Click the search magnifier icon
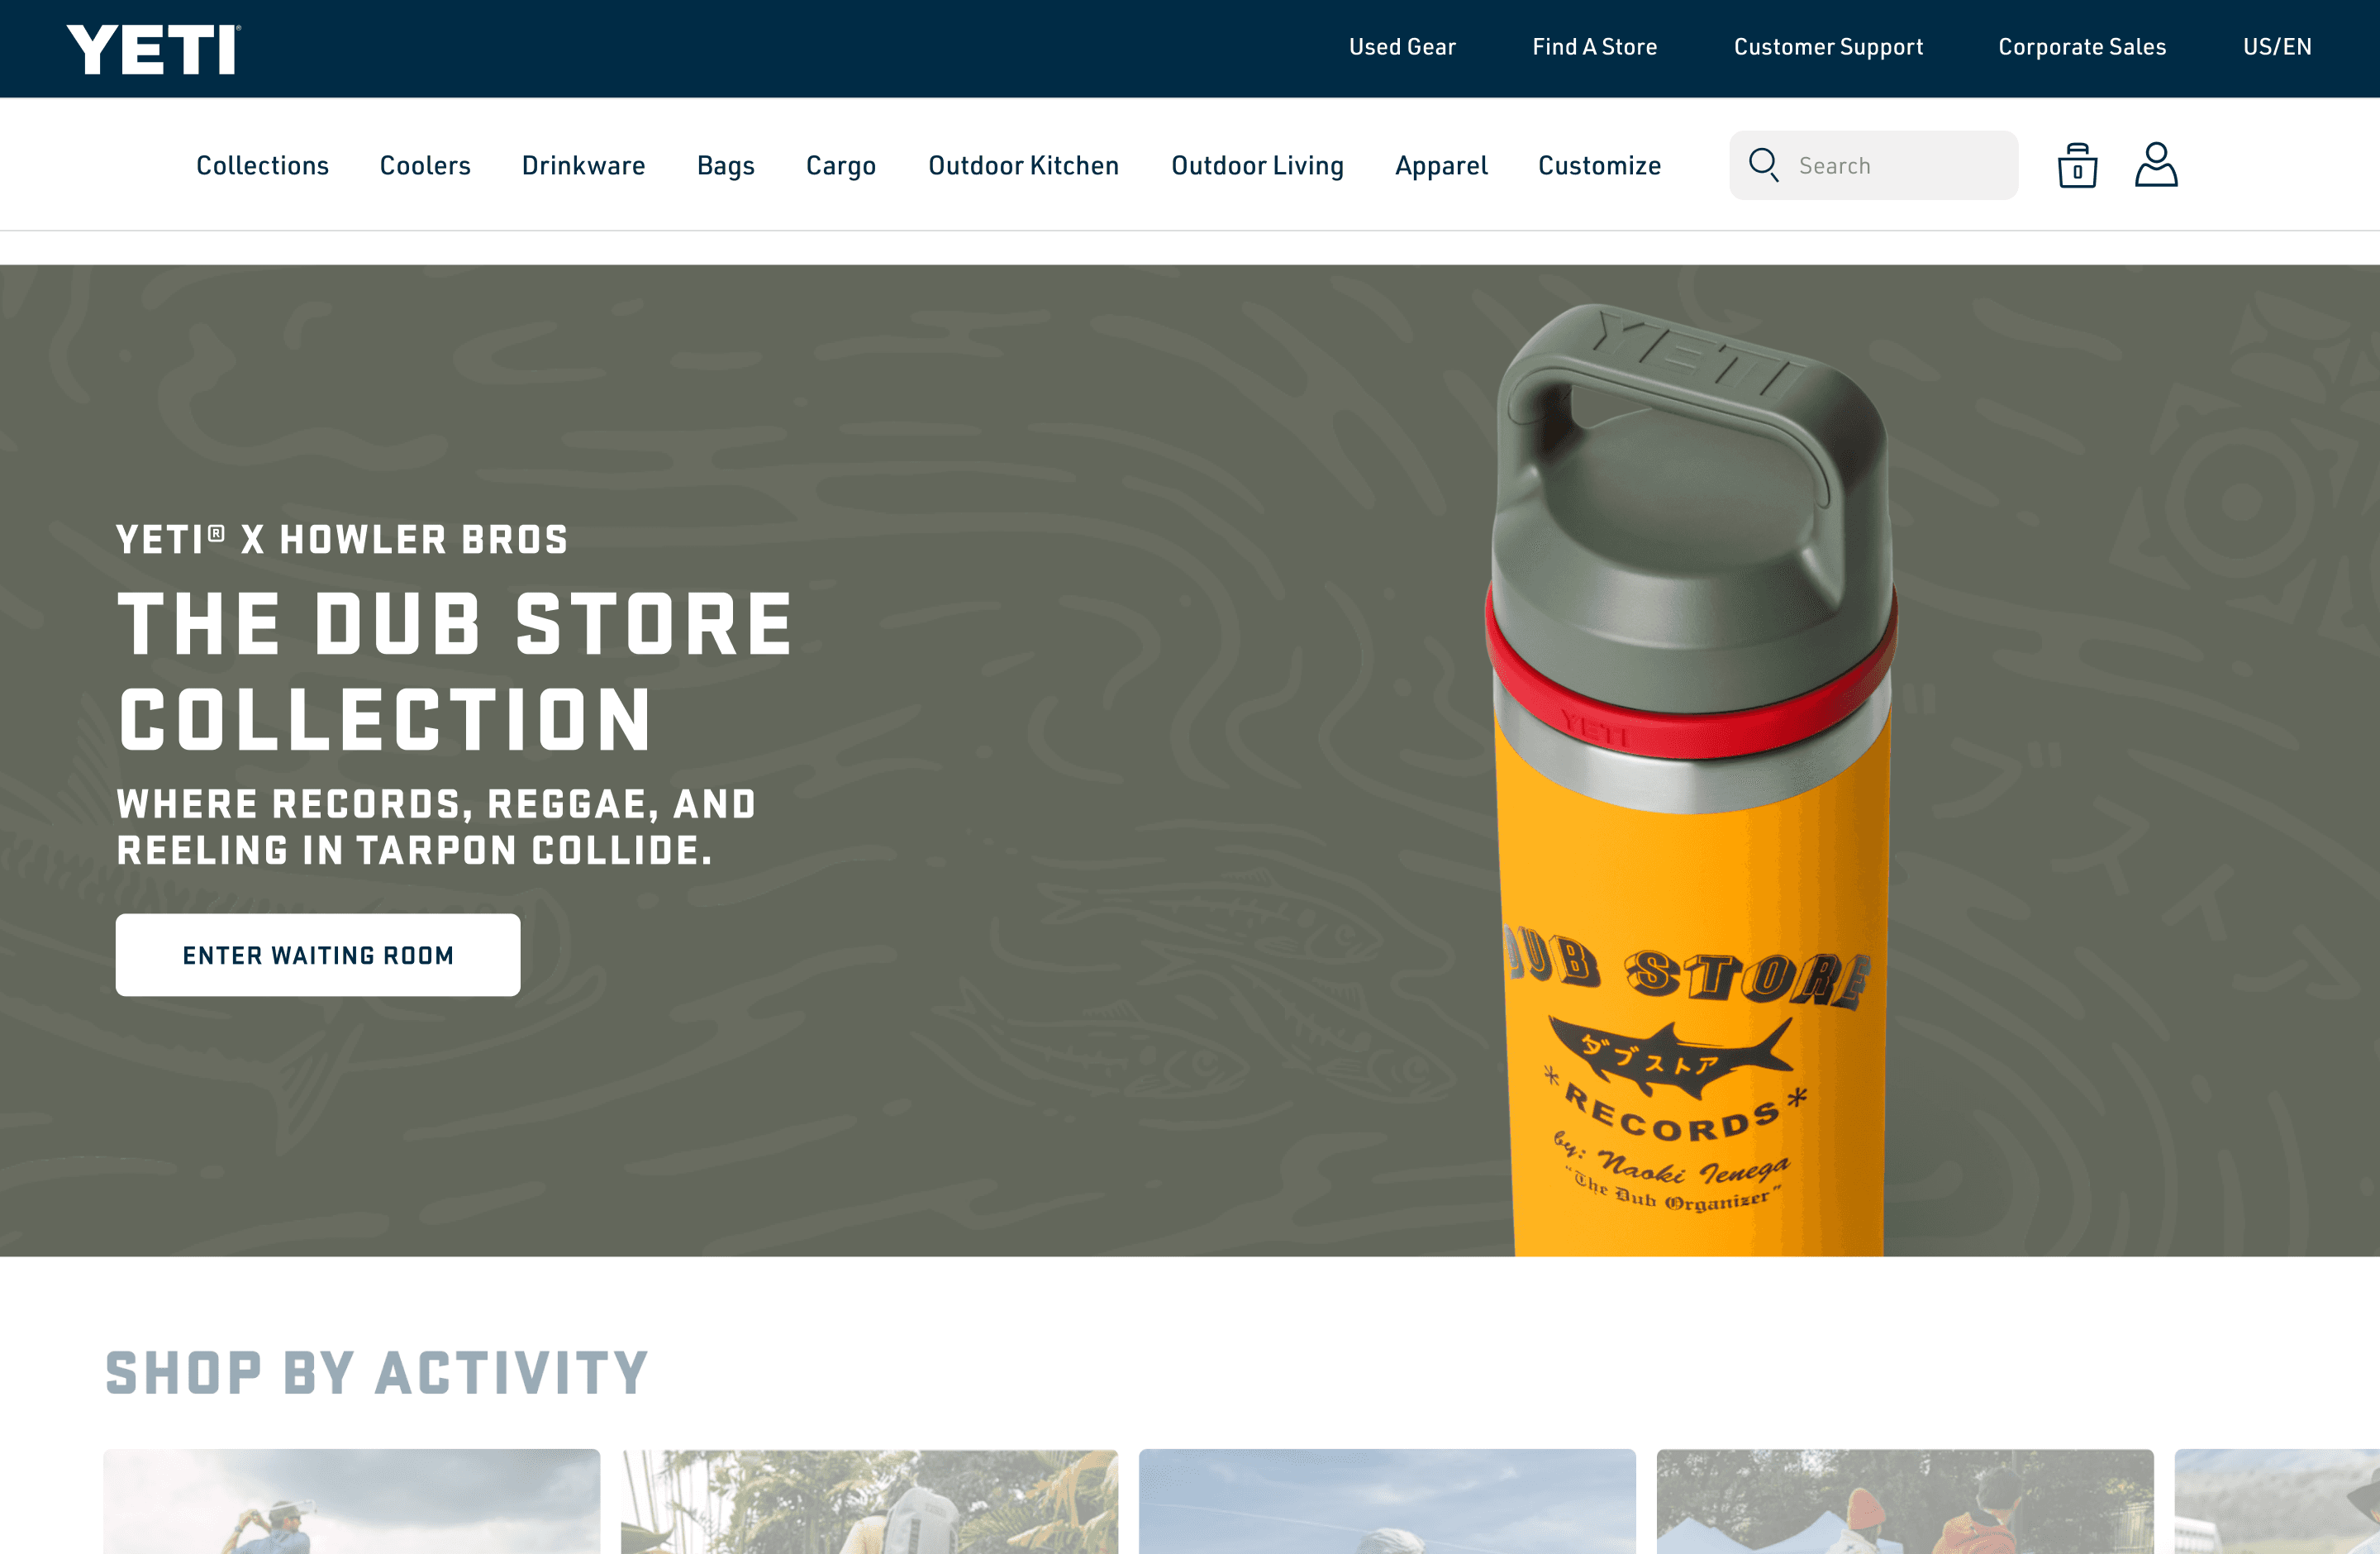 pos(1763,165)
